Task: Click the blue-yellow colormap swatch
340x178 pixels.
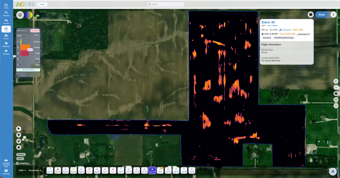Action: pos(29,15)
